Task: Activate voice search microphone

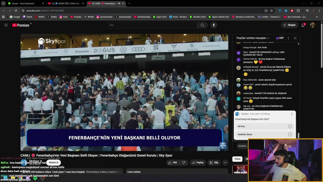Action: click(214, 25)
